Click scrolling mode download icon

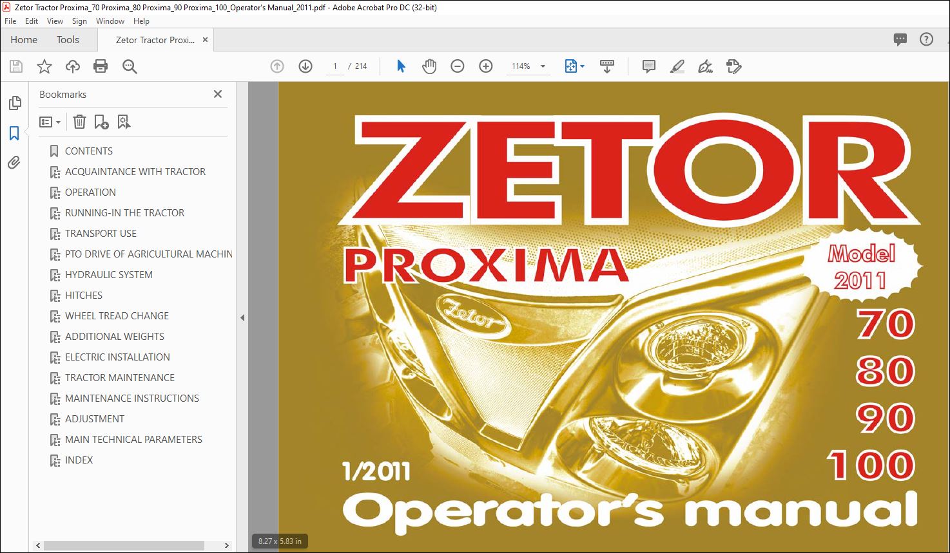[607, 66]
